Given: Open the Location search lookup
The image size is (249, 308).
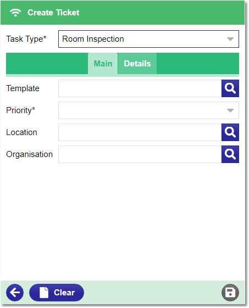Looking at the screenshot, I should 230,132.
